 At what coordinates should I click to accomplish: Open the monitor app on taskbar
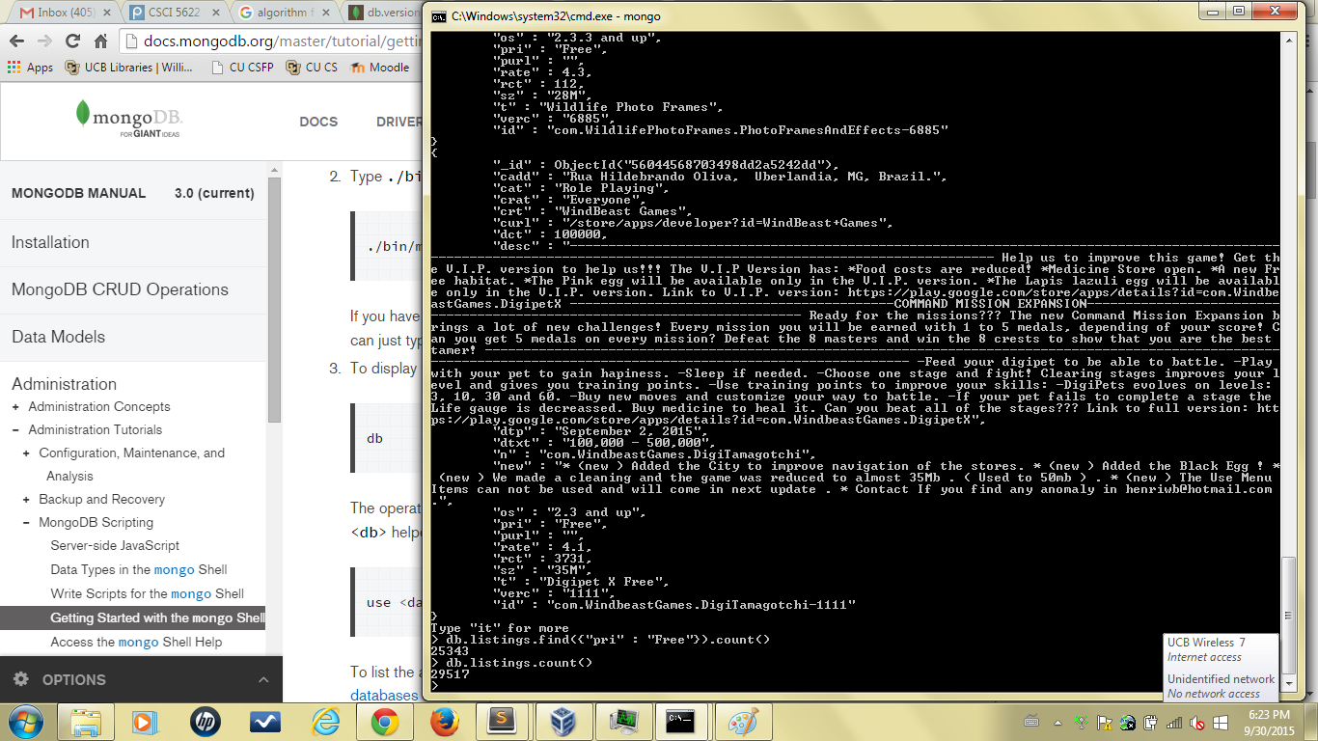pyautogui.click(x=622, y=722)
